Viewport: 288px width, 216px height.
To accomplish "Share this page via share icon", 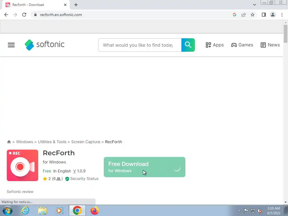I will coord(244,15).
